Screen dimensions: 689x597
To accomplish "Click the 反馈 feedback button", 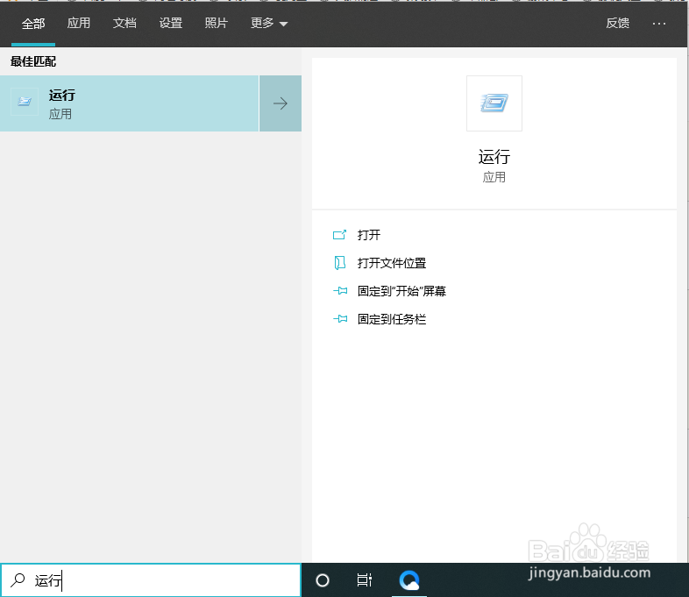I will (x=617, y=23).
